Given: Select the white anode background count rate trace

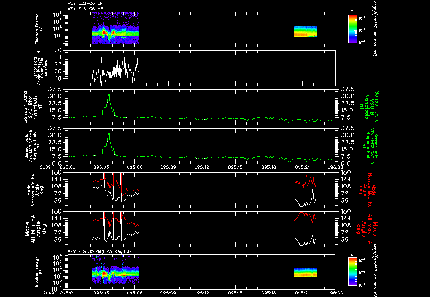Looking at the screenshot, I should coord(115,69).
